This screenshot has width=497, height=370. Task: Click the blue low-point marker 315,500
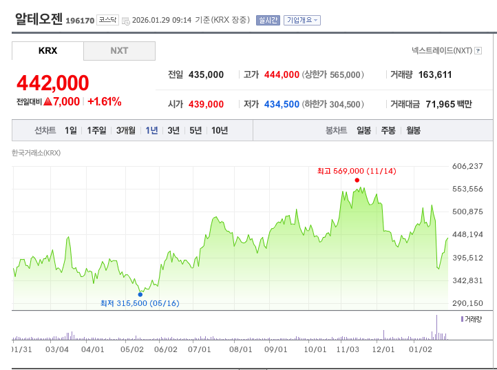[x=140, y=294]
